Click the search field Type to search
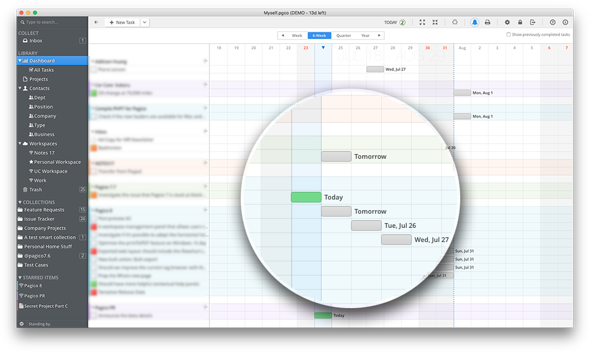 pos(53,22)
